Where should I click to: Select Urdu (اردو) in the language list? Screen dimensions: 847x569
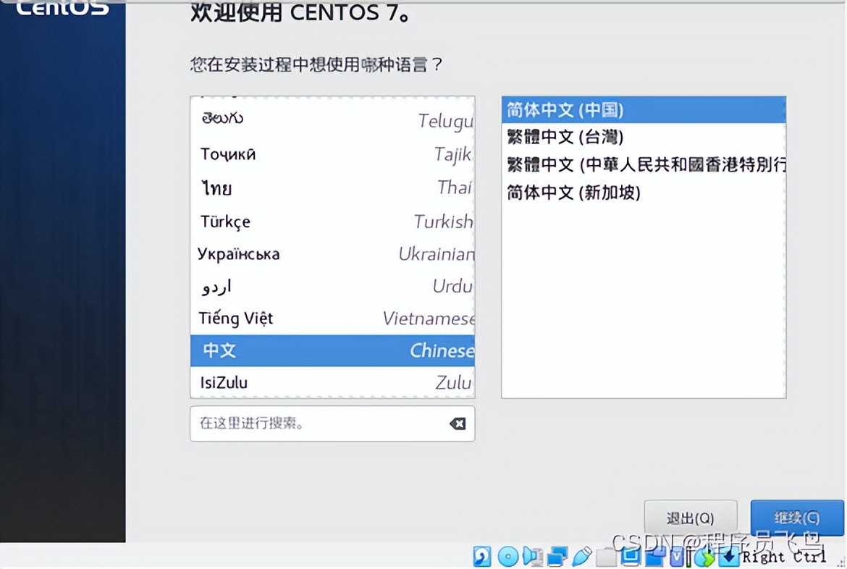(x=332, y=286)
